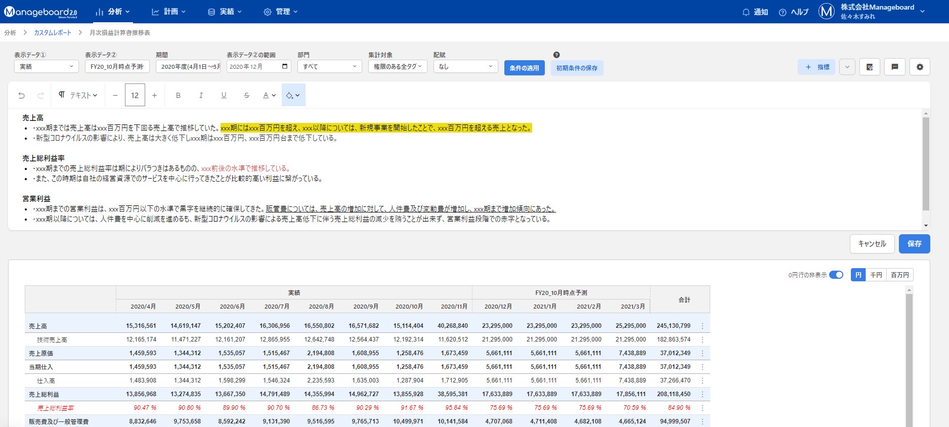Apply strikethrough formatting to the text
This screenshot has width=949, height=427.
246,95
